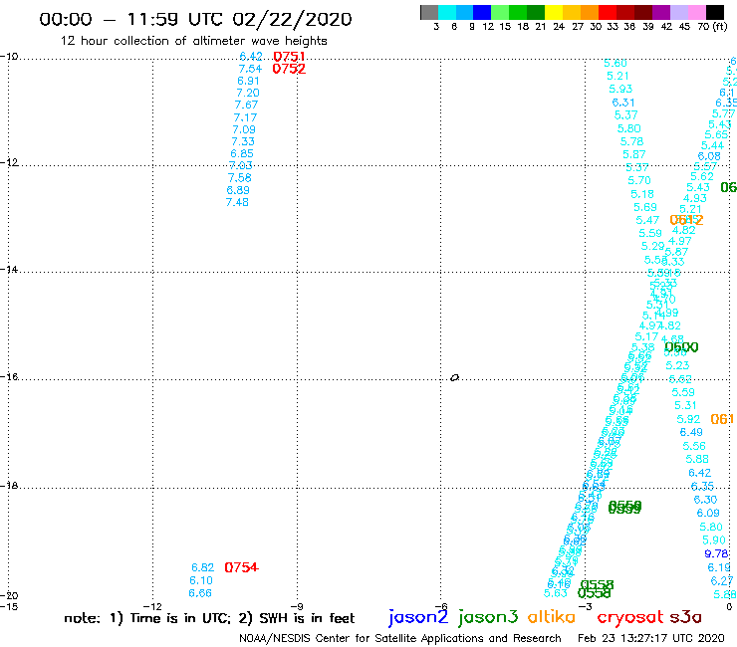Click the 'jason2' legend label
Image resolution: width=737 pixels, height=647 pixels.
click(418, 617)
